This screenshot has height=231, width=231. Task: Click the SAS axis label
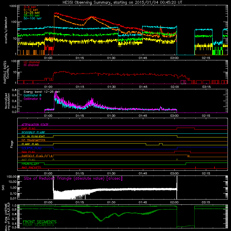[3, 188]
